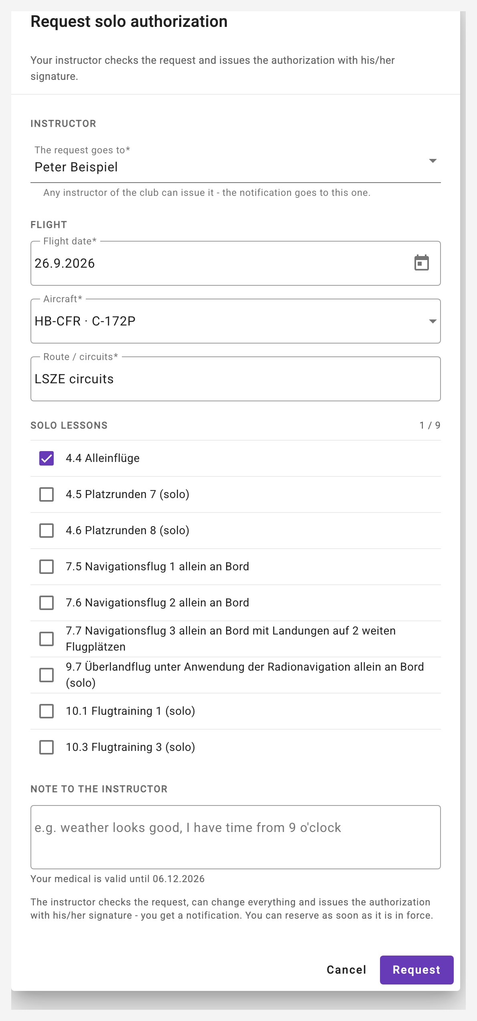
Task: Open the instructor dropdown showing Peter Beispiel
Action: click(236, 162)
